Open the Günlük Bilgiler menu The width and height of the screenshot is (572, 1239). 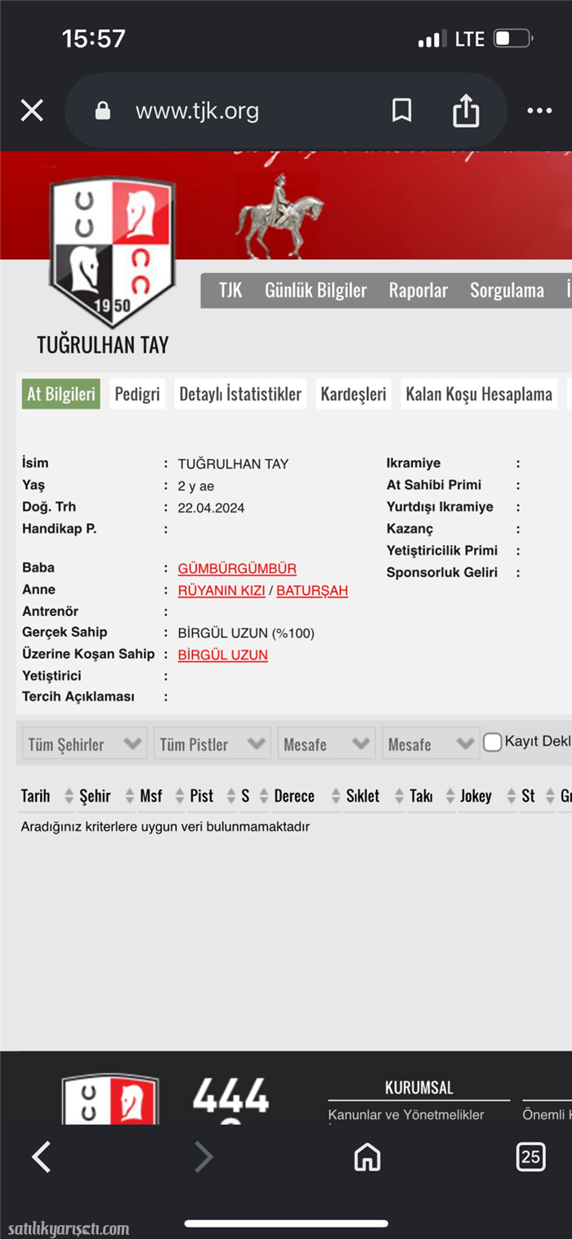(315, 290)
